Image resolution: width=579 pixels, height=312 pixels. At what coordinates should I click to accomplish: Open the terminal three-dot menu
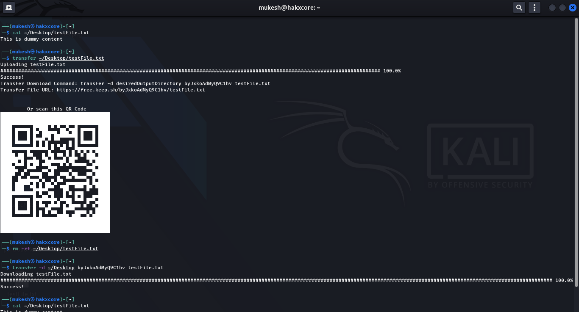tap(534, 8)
